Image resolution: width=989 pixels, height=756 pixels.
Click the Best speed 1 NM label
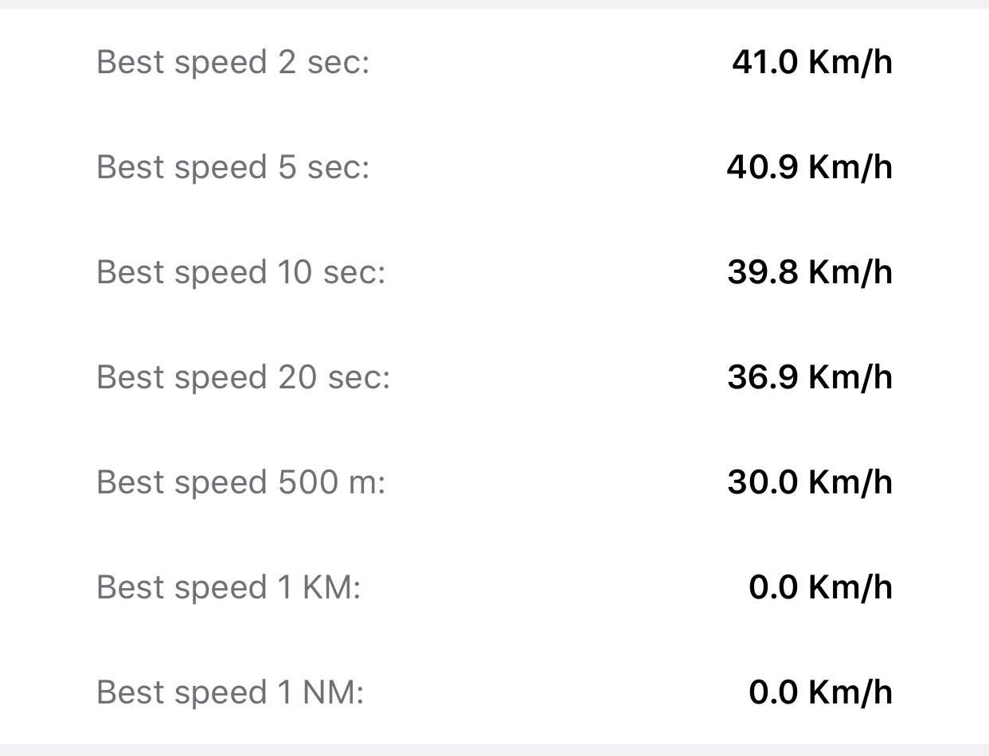coord(229,692)
